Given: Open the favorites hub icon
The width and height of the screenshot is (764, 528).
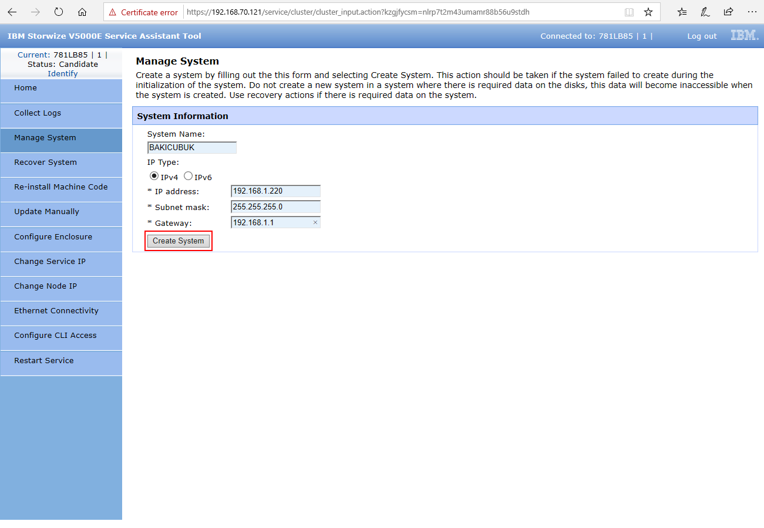Looking at the screenshot, I should click(682, 12).
